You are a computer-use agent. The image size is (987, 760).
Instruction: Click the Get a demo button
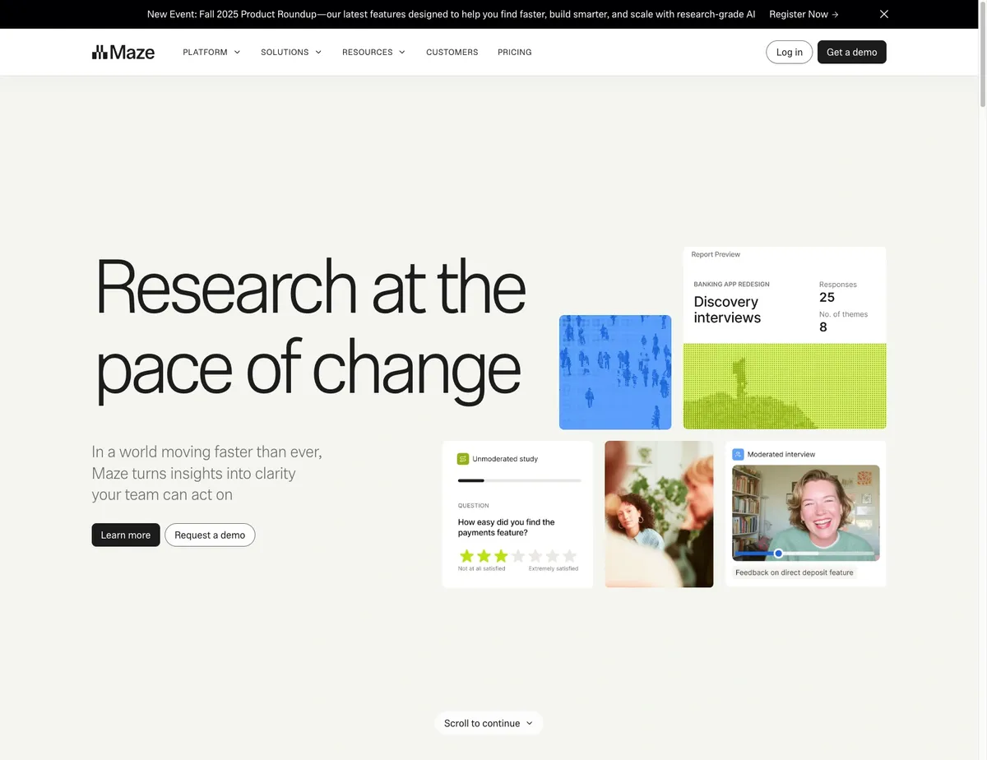[x=851, y=52]
